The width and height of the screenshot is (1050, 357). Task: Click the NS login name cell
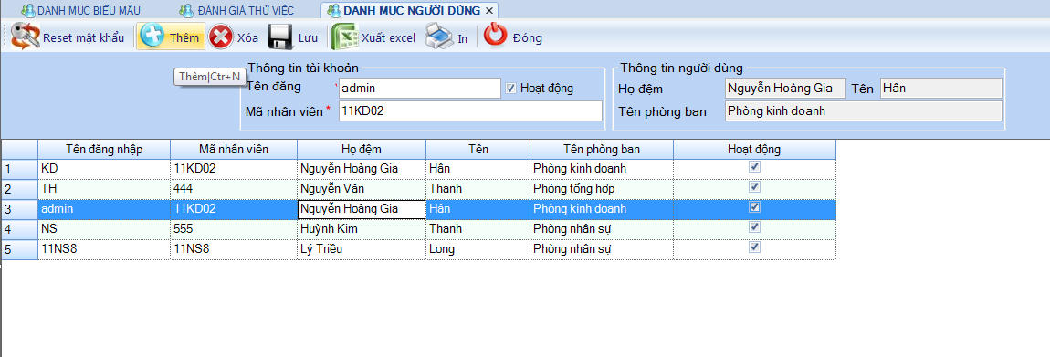coord(104,229)
